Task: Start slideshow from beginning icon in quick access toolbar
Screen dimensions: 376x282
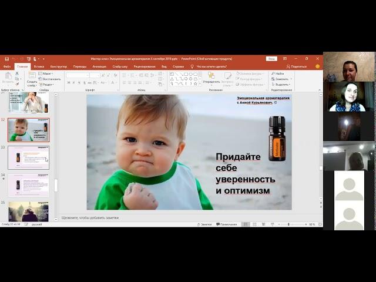Action: click(x=29, y=59)
